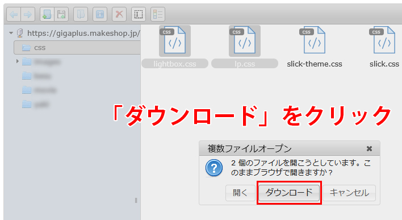Click the forward arrow toolbar icon

(x=28, y=14)
